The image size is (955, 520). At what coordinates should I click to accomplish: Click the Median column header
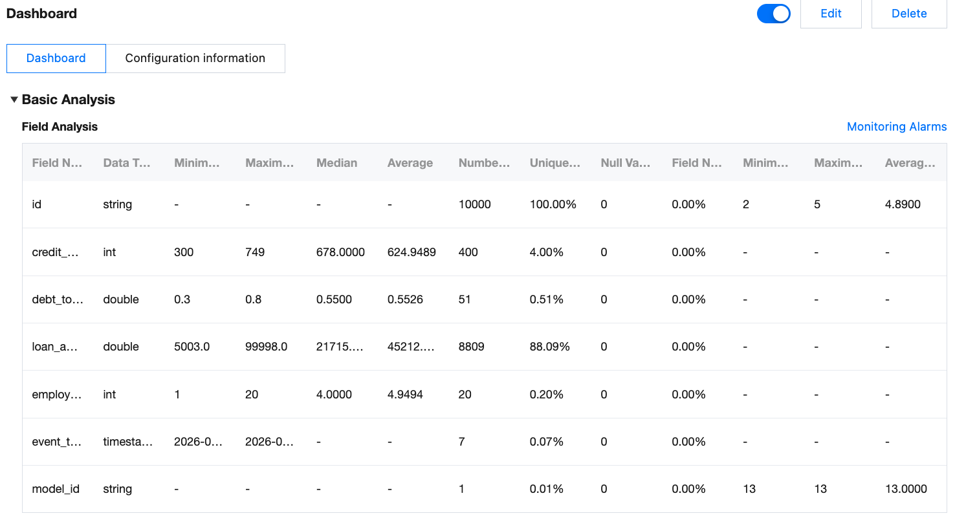[x=336, y=163]
